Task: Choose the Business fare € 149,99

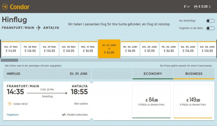Action: pos(193,101)
